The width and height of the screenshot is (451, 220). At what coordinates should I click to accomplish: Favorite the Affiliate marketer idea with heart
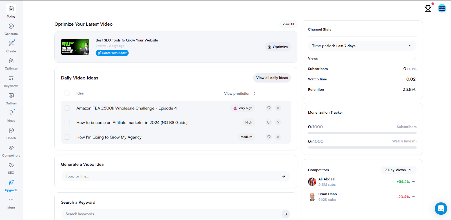269,122
